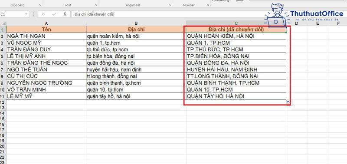Select row 12 header
This screenshot has width=347, height=164.
coord(3,102)
